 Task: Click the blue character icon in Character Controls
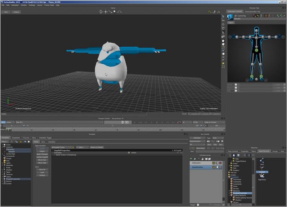pos(230,17)
